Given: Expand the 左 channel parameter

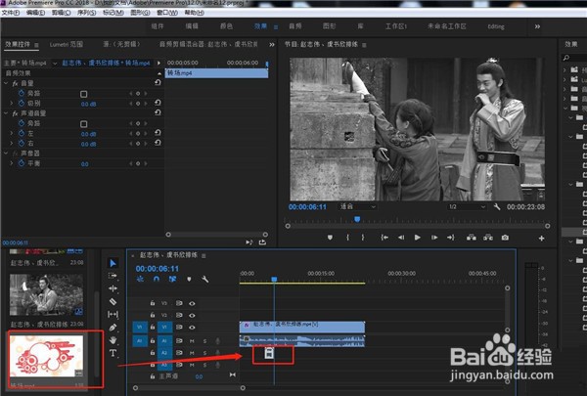Looking at the screenshot, I should tap(11, 133).
